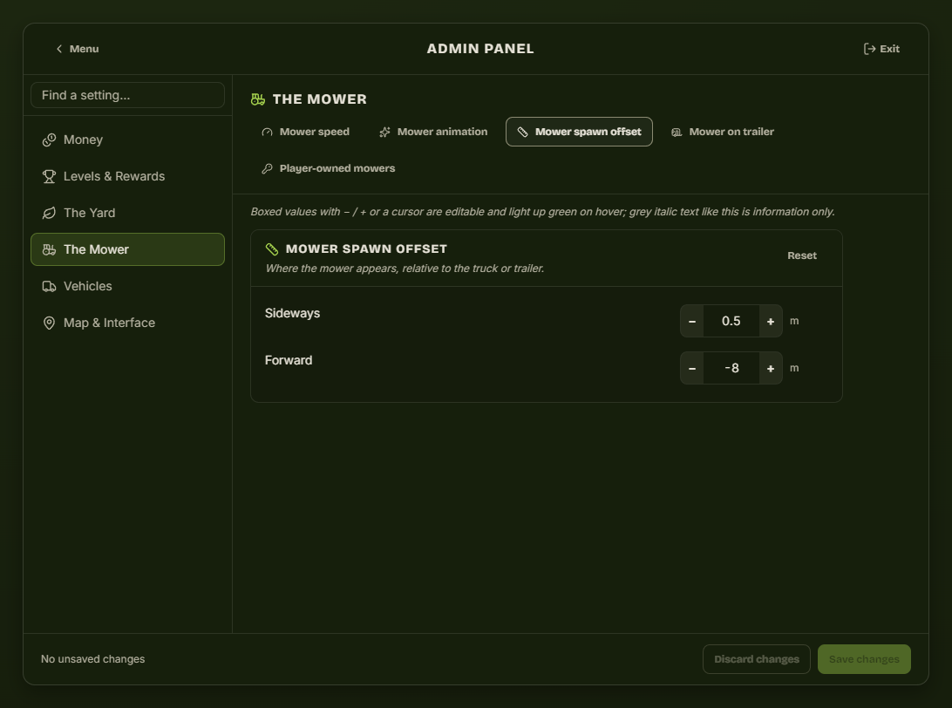This screenshot has height=708, width=952.
Task: Click the Sideways setting label
Action: tap(292, 313)
